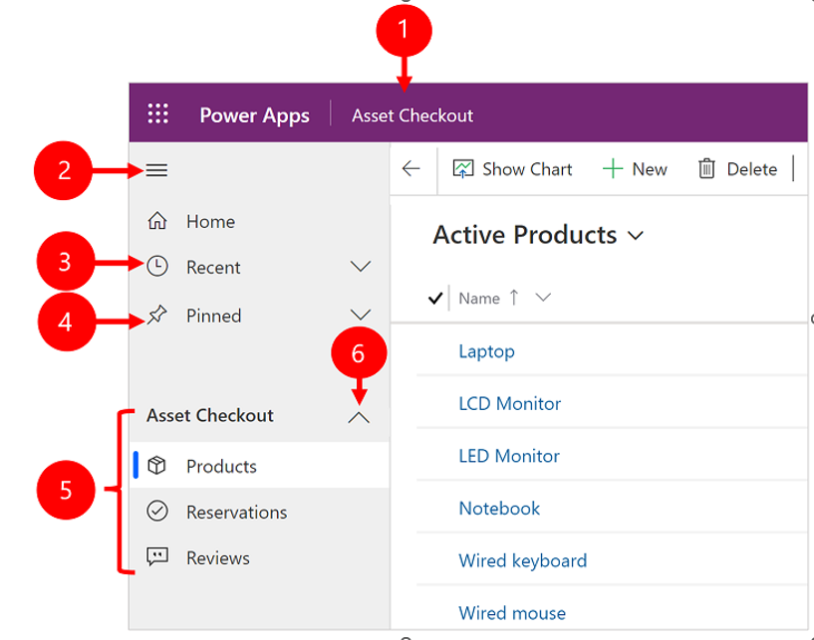
Task: Select Products in the site map
Action: tap(221, 466)
